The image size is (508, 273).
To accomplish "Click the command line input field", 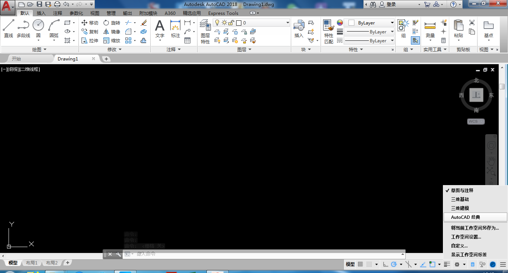I will [x=260, y=254].
